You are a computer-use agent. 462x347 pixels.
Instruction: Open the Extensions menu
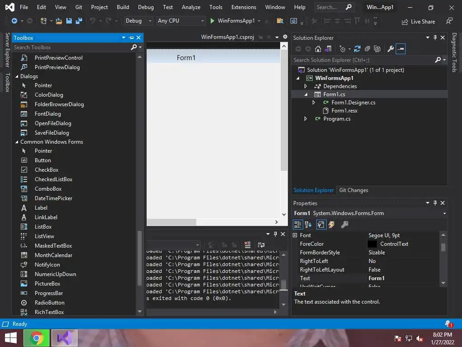(x=244, y=7)
